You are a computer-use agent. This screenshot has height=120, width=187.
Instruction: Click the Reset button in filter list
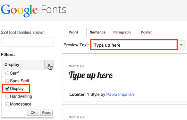click(x=47, y=113)
